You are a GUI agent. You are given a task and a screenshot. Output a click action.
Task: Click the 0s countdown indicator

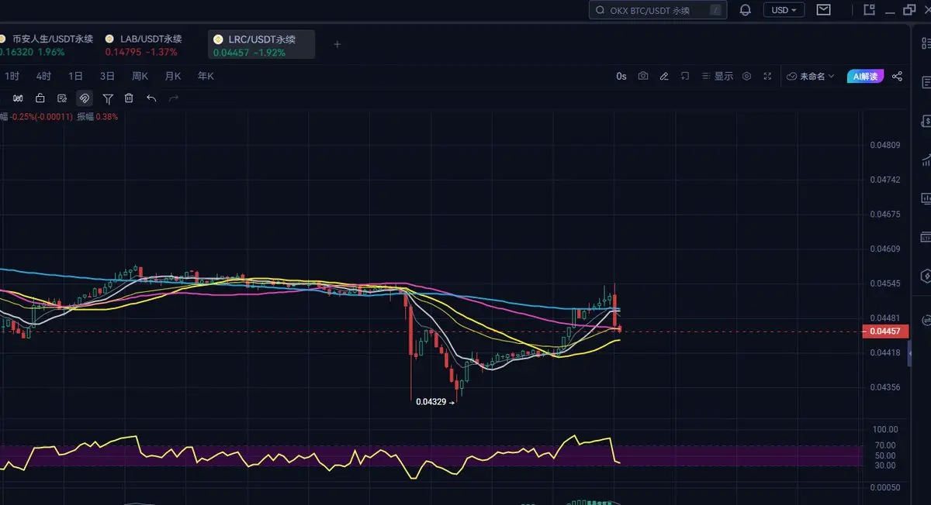coord(621,76)
